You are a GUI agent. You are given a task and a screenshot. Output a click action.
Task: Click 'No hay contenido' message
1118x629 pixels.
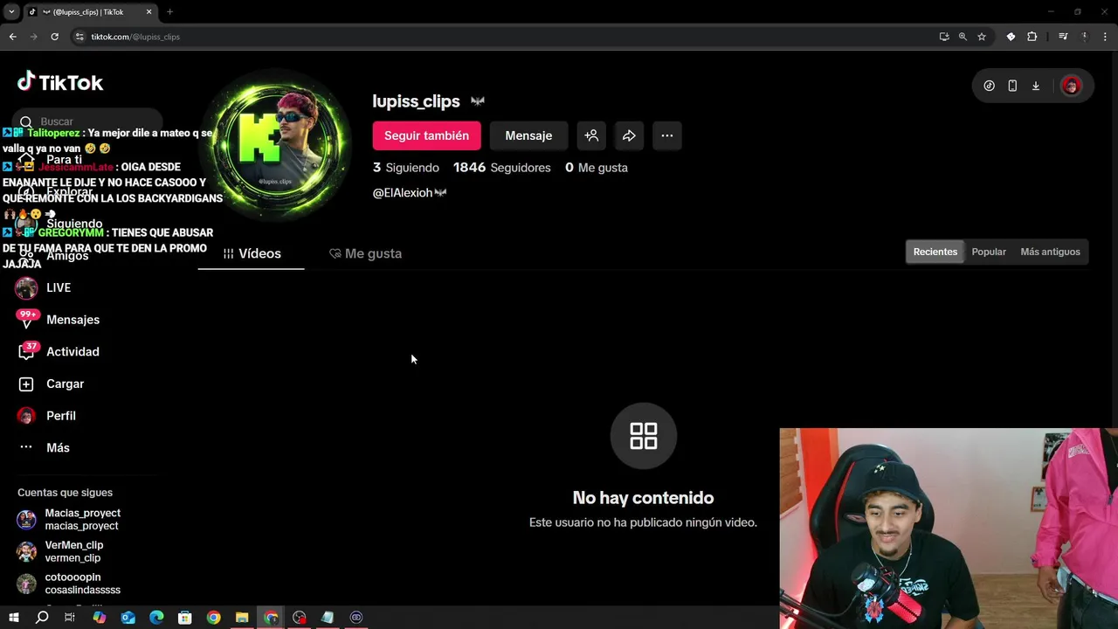[x=643, y=498]
